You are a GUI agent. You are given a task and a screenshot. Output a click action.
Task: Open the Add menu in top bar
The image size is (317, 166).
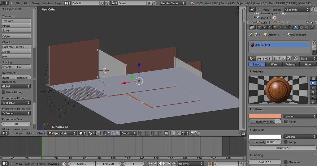pyautogui.click(x=26, y=3)
